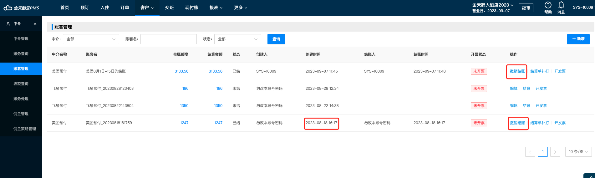Select 账务处理 in sidebar
This screenshot has height=178, width=595.
point(21,99)
